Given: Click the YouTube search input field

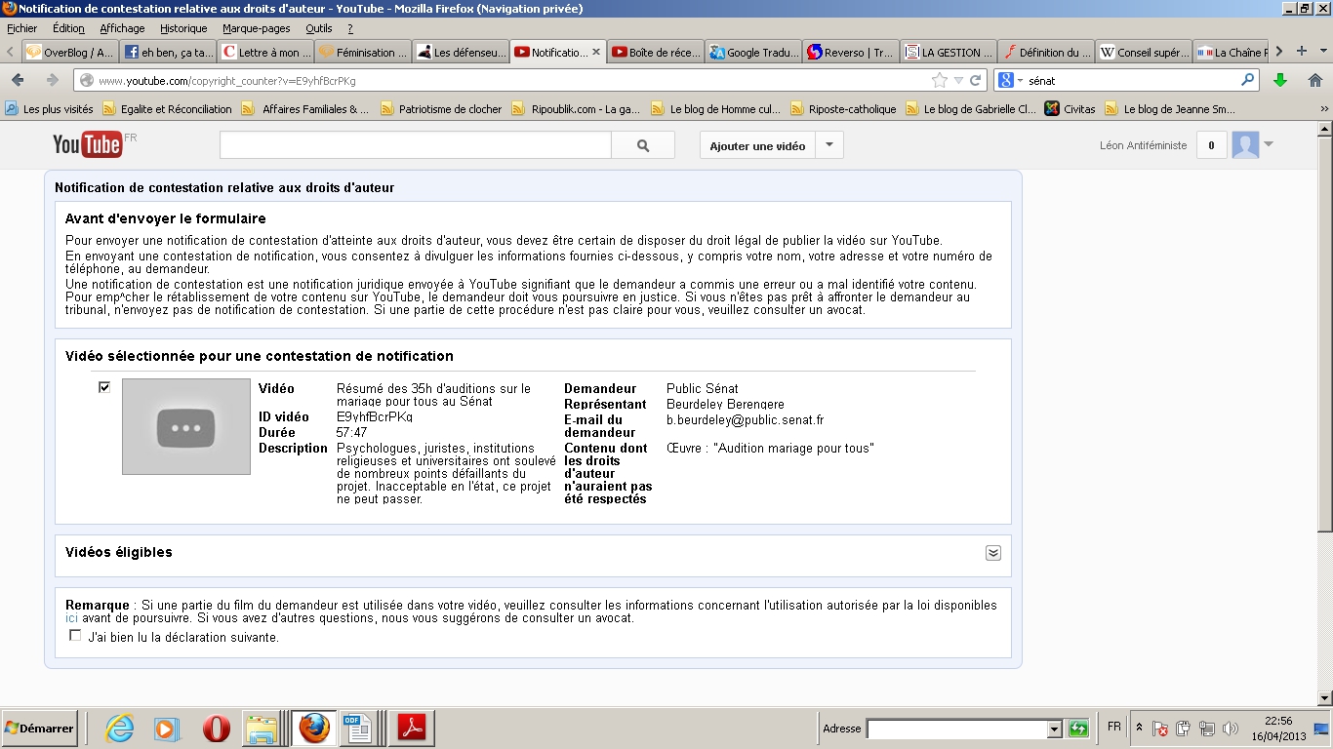Looking at the screenshot, I should click(416, 145).
